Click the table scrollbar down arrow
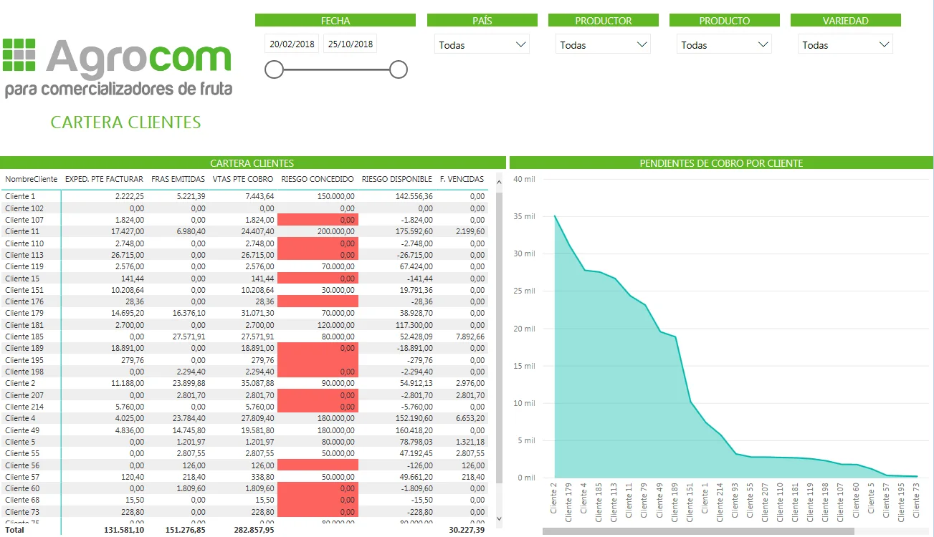 (x=499, y=518)
